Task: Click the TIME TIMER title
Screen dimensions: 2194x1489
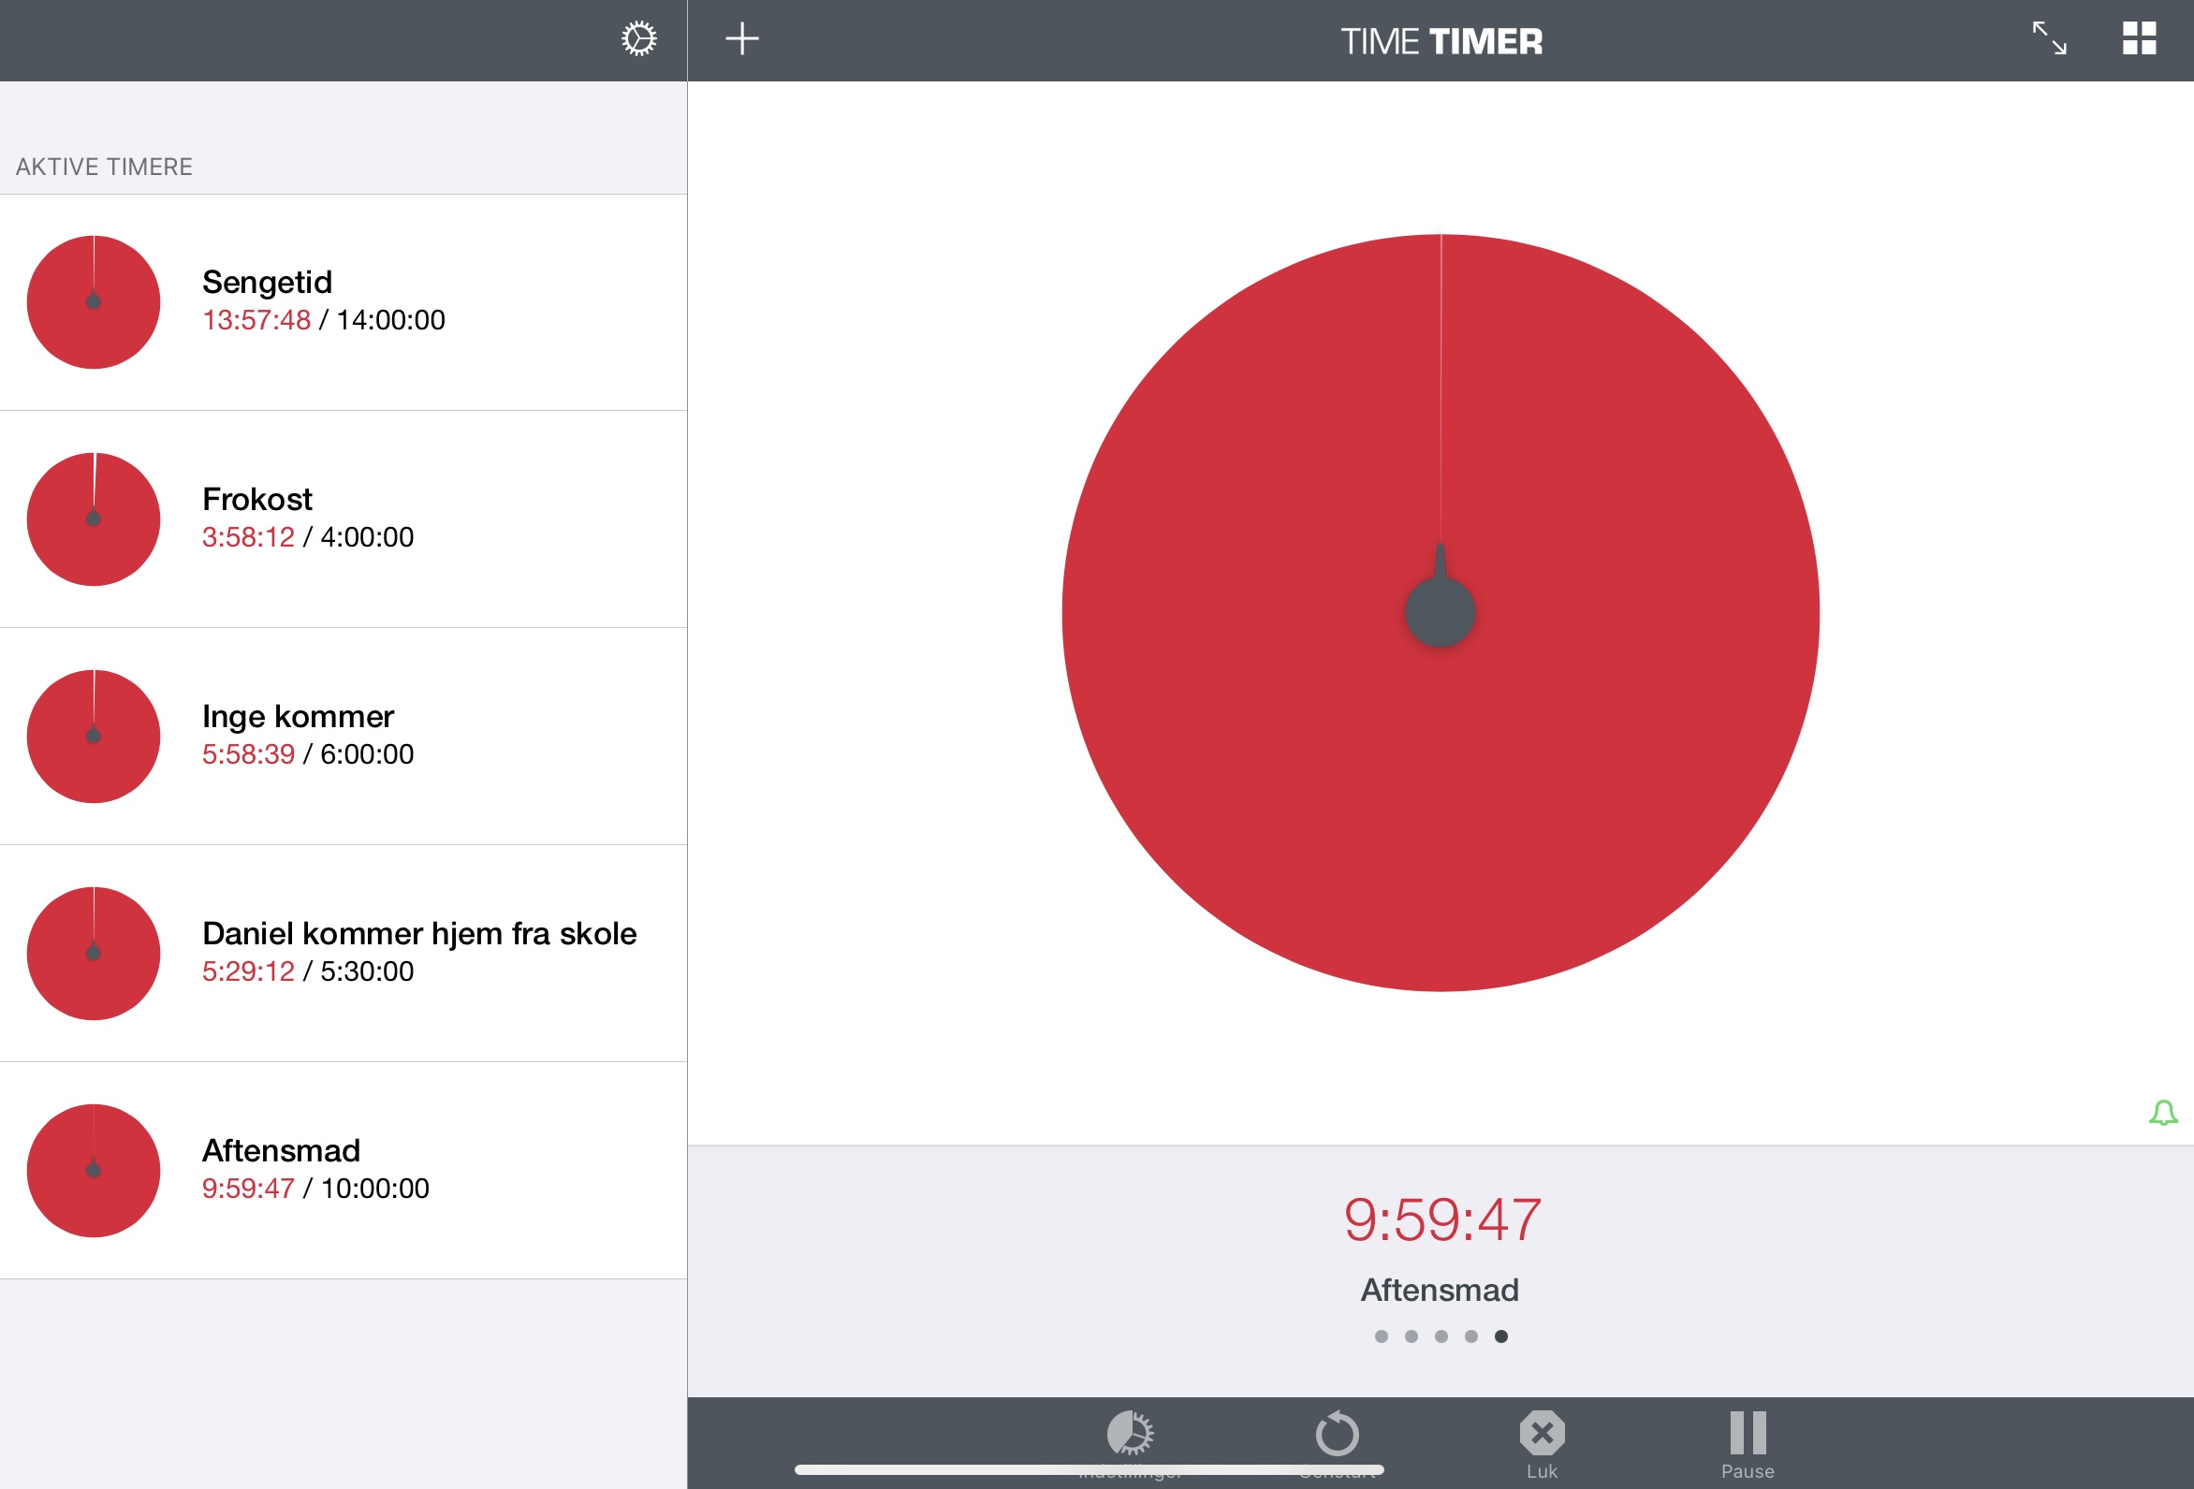Action: [x=1441, y=41]
